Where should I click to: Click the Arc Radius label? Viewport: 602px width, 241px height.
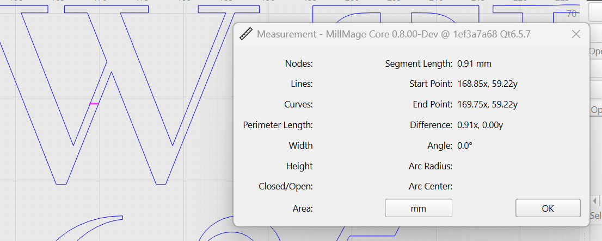[x=430, y=166]
